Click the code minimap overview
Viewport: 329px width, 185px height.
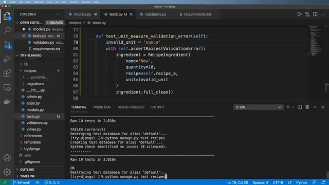click(x=317, y=41)
